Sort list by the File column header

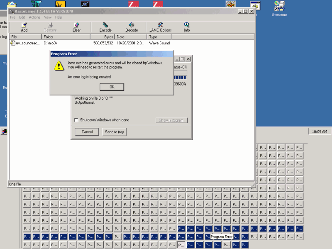tap(25, 37)
